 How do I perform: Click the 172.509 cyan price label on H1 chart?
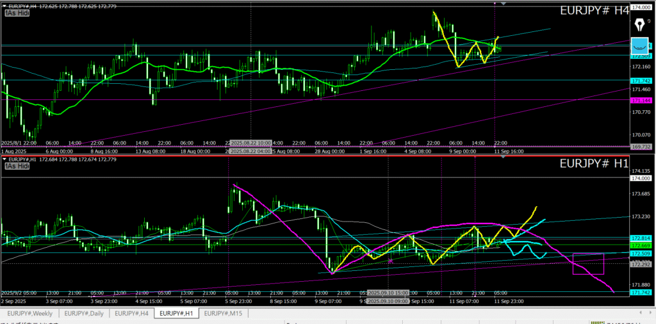640,254
